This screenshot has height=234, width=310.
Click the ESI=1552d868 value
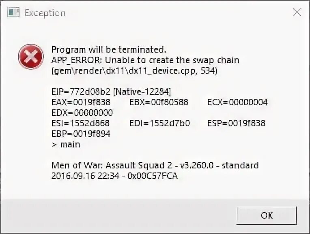pyautogui.click(x=80, y=123)
